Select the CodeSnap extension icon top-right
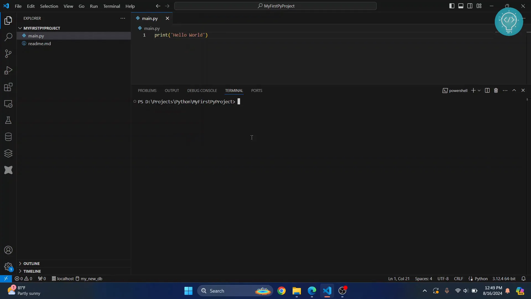531x299 pixels. pos(509,21)
